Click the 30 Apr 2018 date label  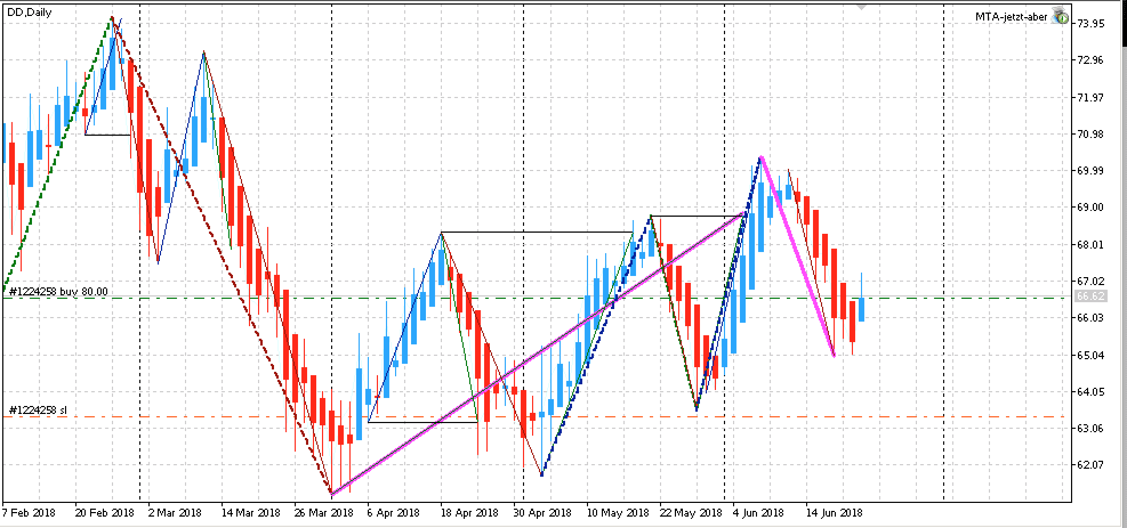click(543, 513)
